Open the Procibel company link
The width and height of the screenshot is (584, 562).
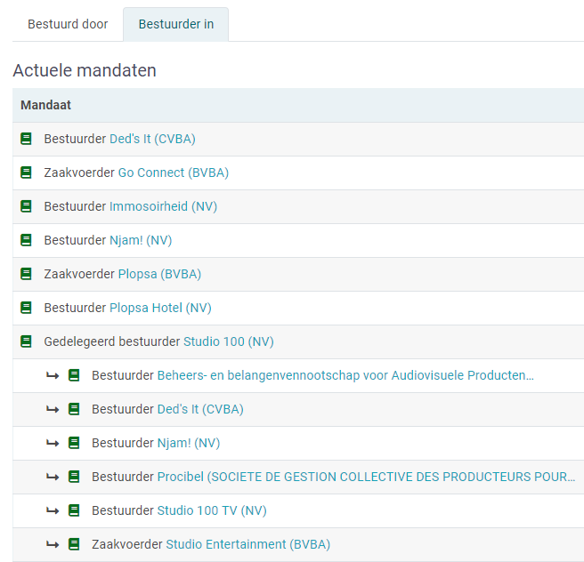tap(365, 477)
